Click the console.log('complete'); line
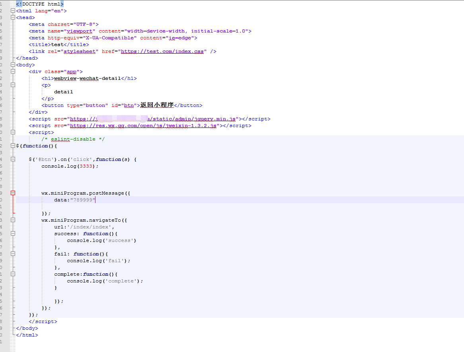Image resolution: width=464 pixels, height=352 pixels. [x=105, y=281]
